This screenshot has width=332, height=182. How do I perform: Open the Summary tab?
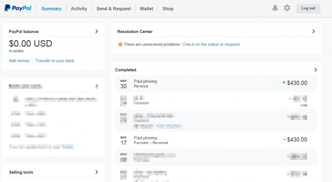tap(52, 9)
